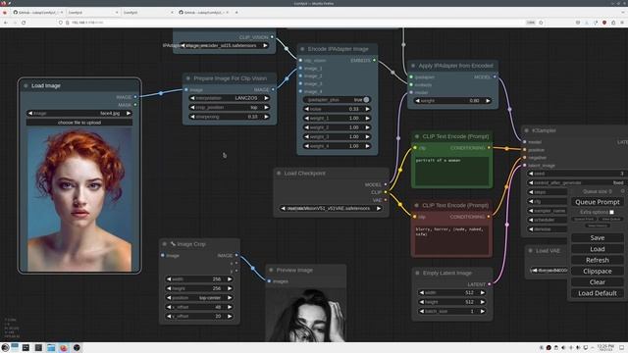Image resolution: width=628 pixels, height=353 pixels.
Task: Click the red-haired woman image preview
Action: pos(79,200)
